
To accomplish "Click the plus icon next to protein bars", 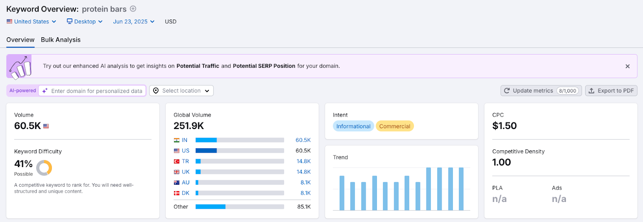I will pyautogui.click(x=133, y=9).
